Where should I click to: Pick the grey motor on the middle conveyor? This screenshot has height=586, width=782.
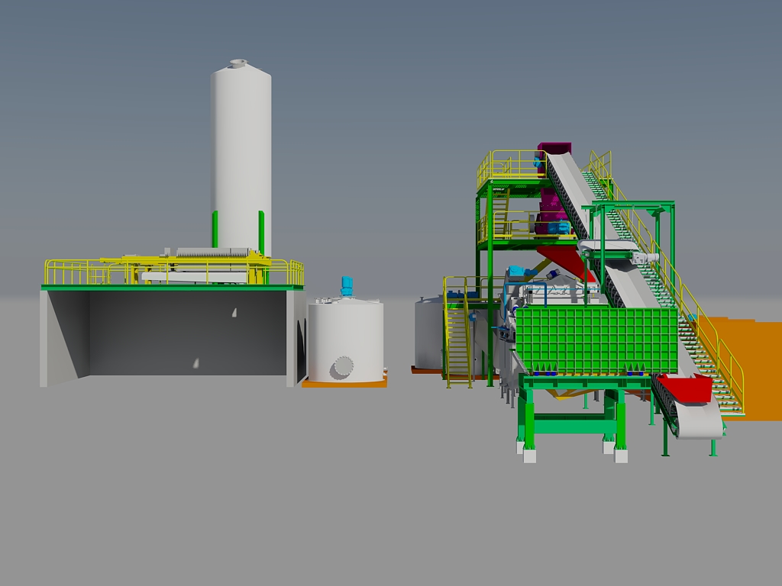coord(645,258)
